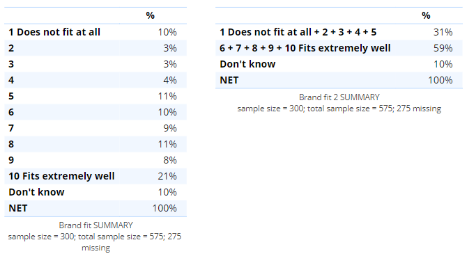Image resolution: width=467 pixels, height=263 pixels.
Task: Click the 21% value for Fits extremely well
Action: point(167,176)
